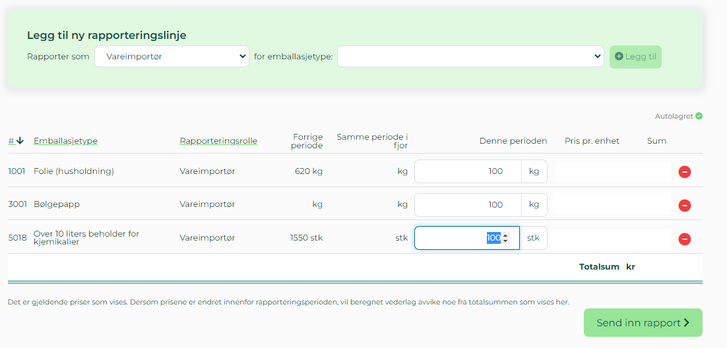Sort by Emballasjetype column header
Screen dimensions: 727x348
(65, 141)
